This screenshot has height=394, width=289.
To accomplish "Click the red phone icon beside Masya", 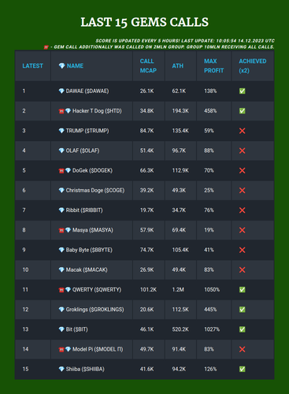I will tap(61, 230).
